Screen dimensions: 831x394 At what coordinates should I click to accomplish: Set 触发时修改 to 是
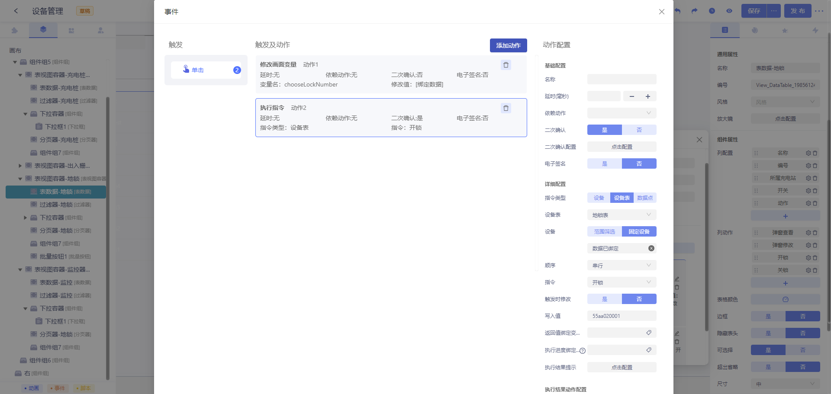tap(605, 299)
